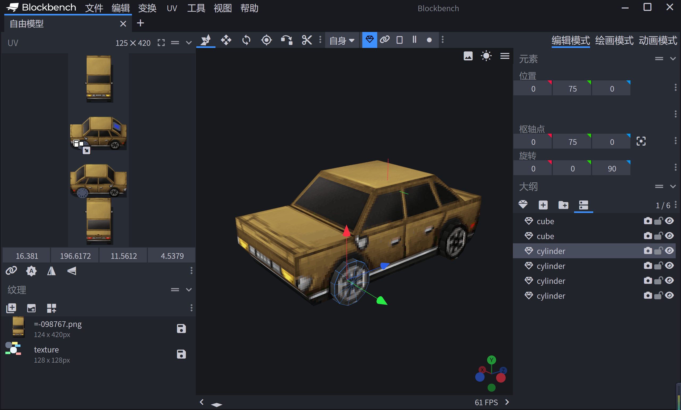Open the 自身 transform space dropdown

point(342,40)
